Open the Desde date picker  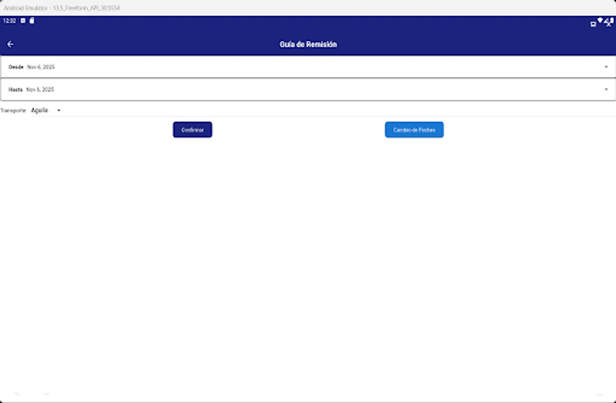[x=308, y=66]
